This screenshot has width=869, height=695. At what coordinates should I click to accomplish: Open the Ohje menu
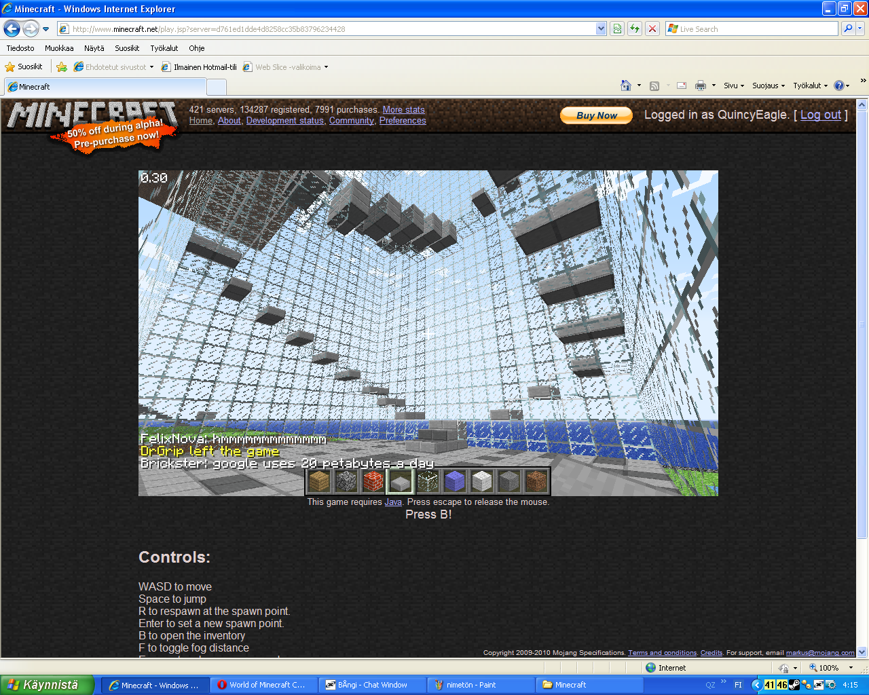pyautogui.click(x=197, y=48)
